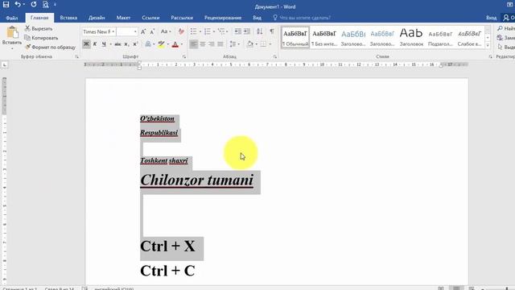Open the font name dropdown Times New R
Viewport: 515px width, 290px height.
[113, 32]
